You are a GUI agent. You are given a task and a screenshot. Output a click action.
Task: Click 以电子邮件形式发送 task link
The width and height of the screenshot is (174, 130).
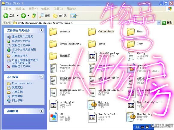click(25, 61)
